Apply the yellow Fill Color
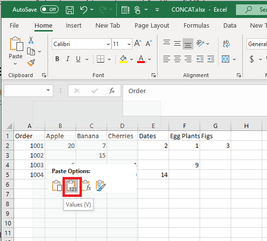 click(x=123, y=59)
